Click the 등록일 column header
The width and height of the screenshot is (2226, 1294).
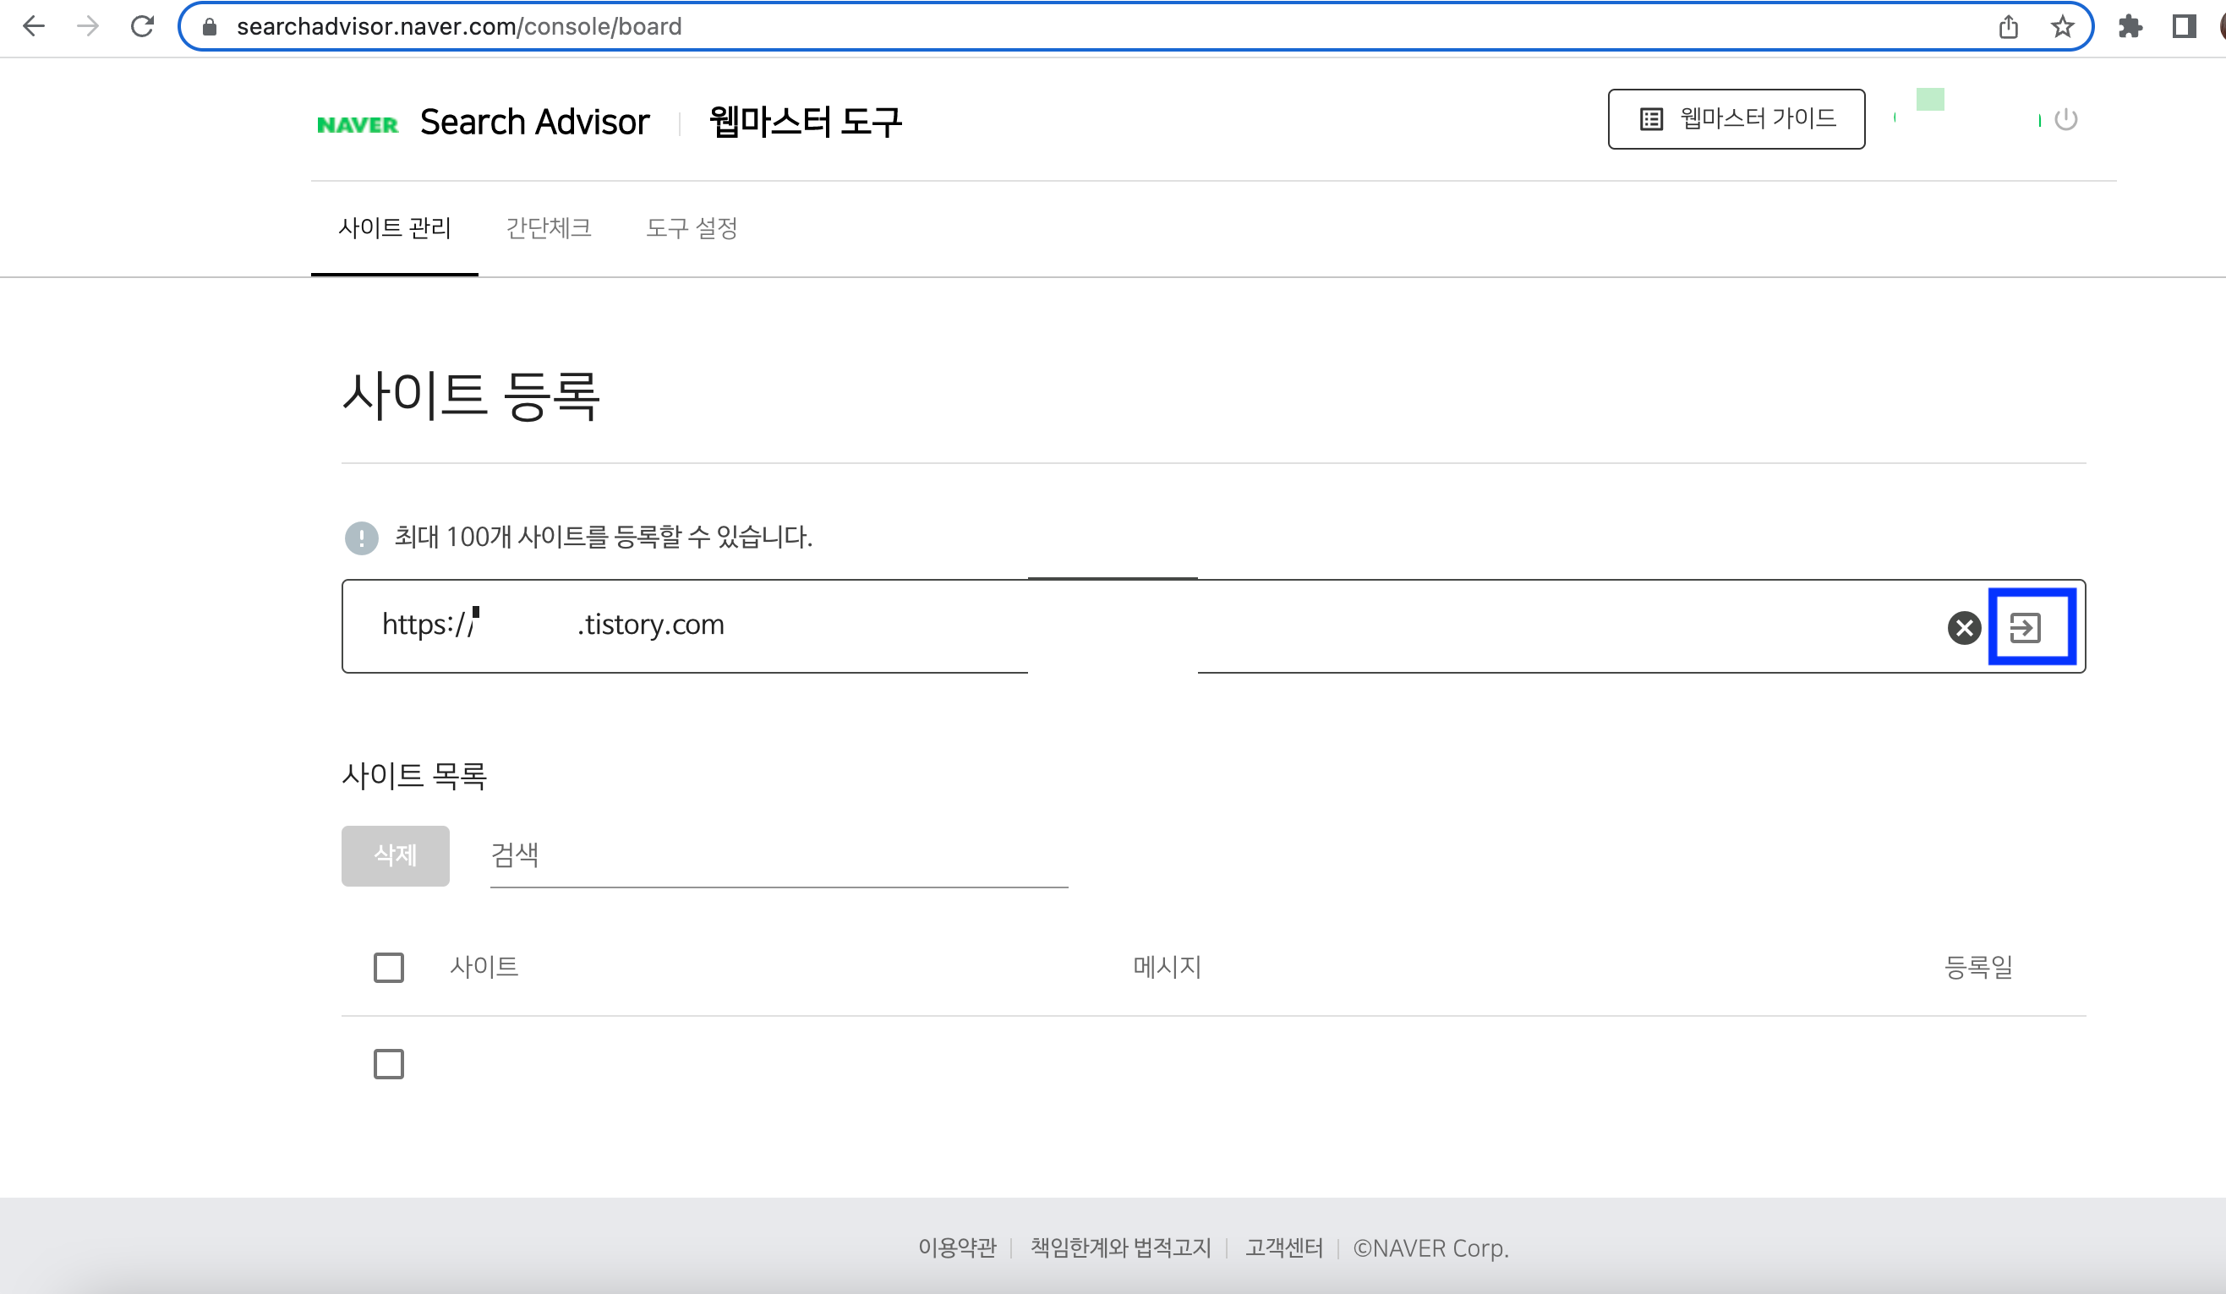(1978, 967)
